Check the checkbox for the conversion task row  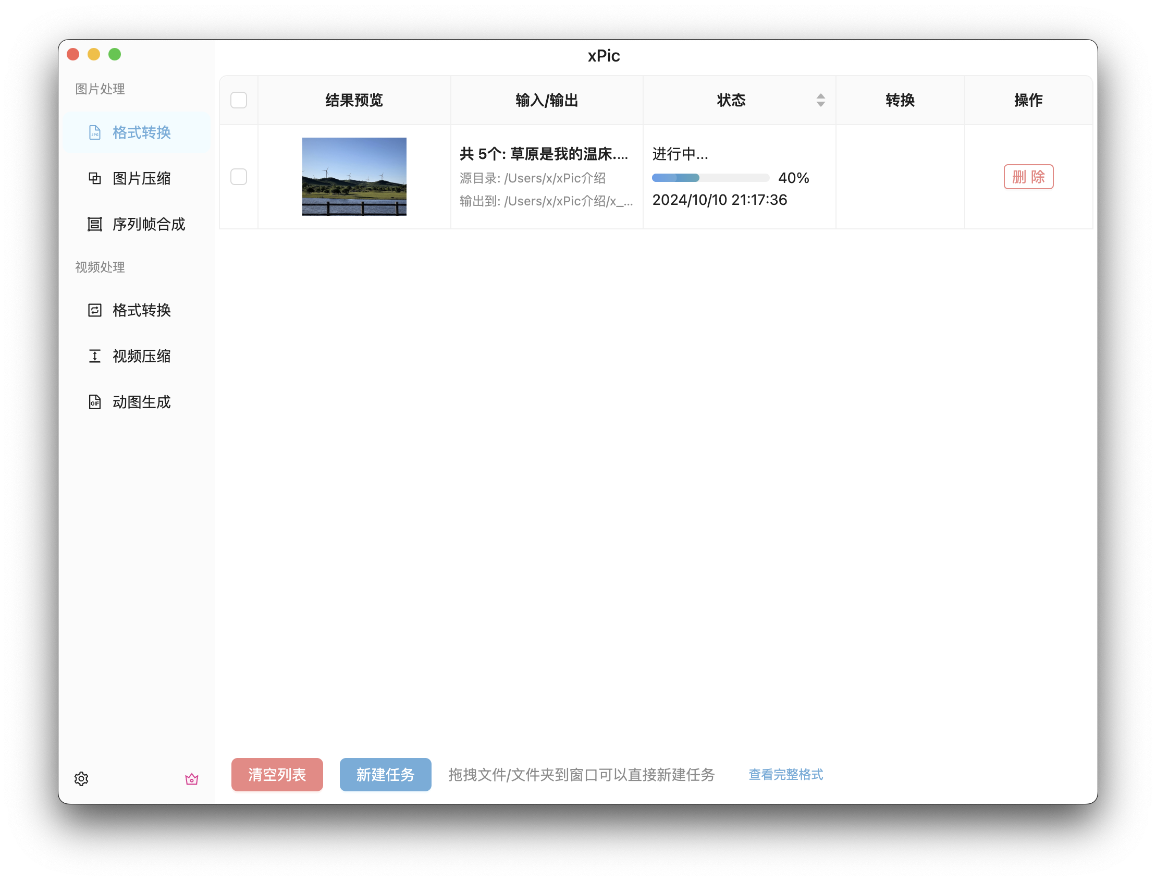(239, 177)
